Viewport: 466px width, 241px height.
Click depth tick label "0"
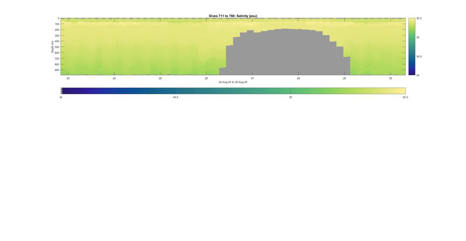tap(58, 18)
